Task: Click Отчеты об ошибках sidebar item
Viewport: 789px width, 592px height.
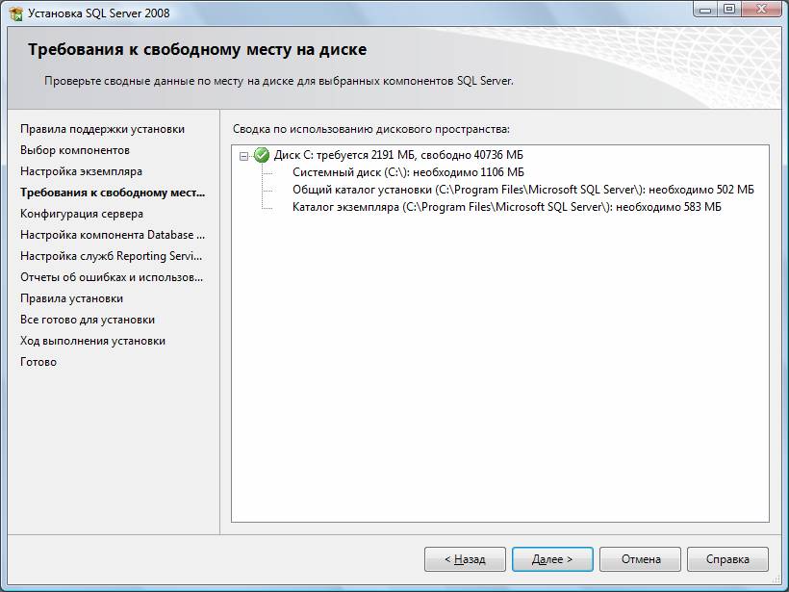Action: point(111,277)
